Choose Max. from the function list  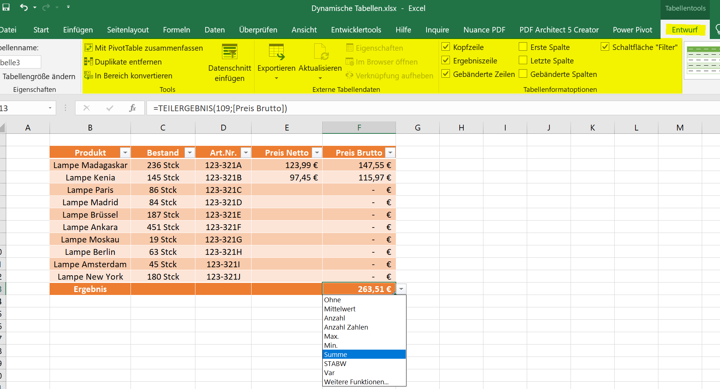tap(364, 336)
